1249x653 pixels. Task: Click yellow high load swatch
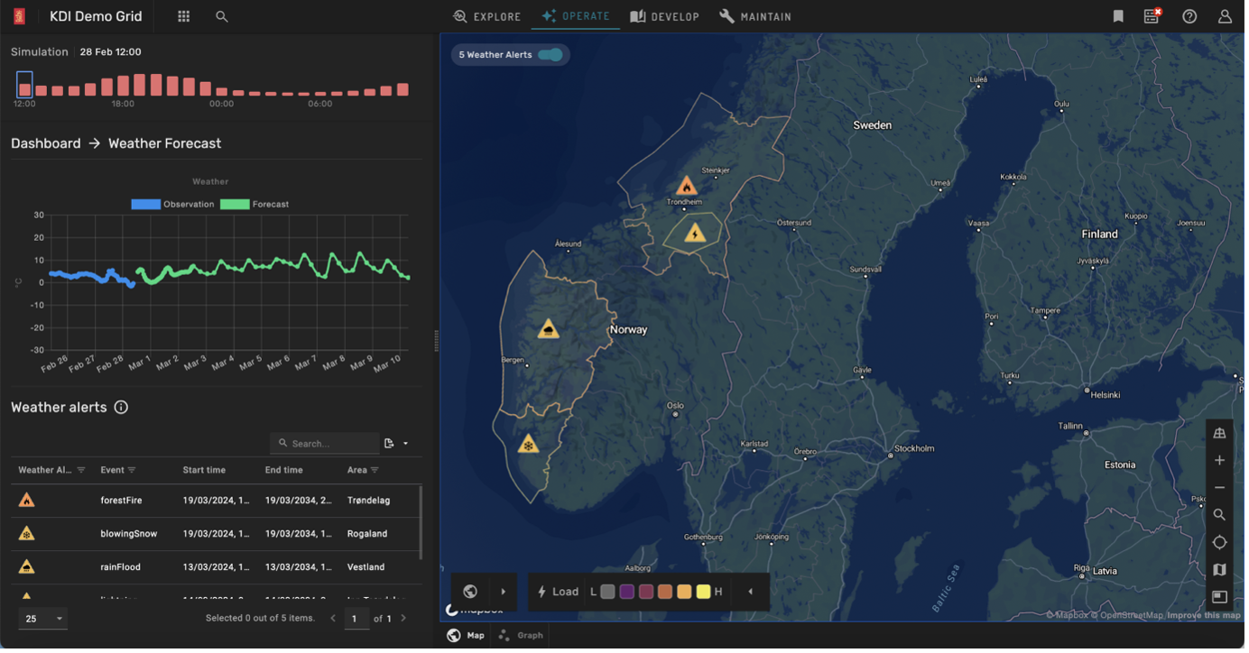705,593
